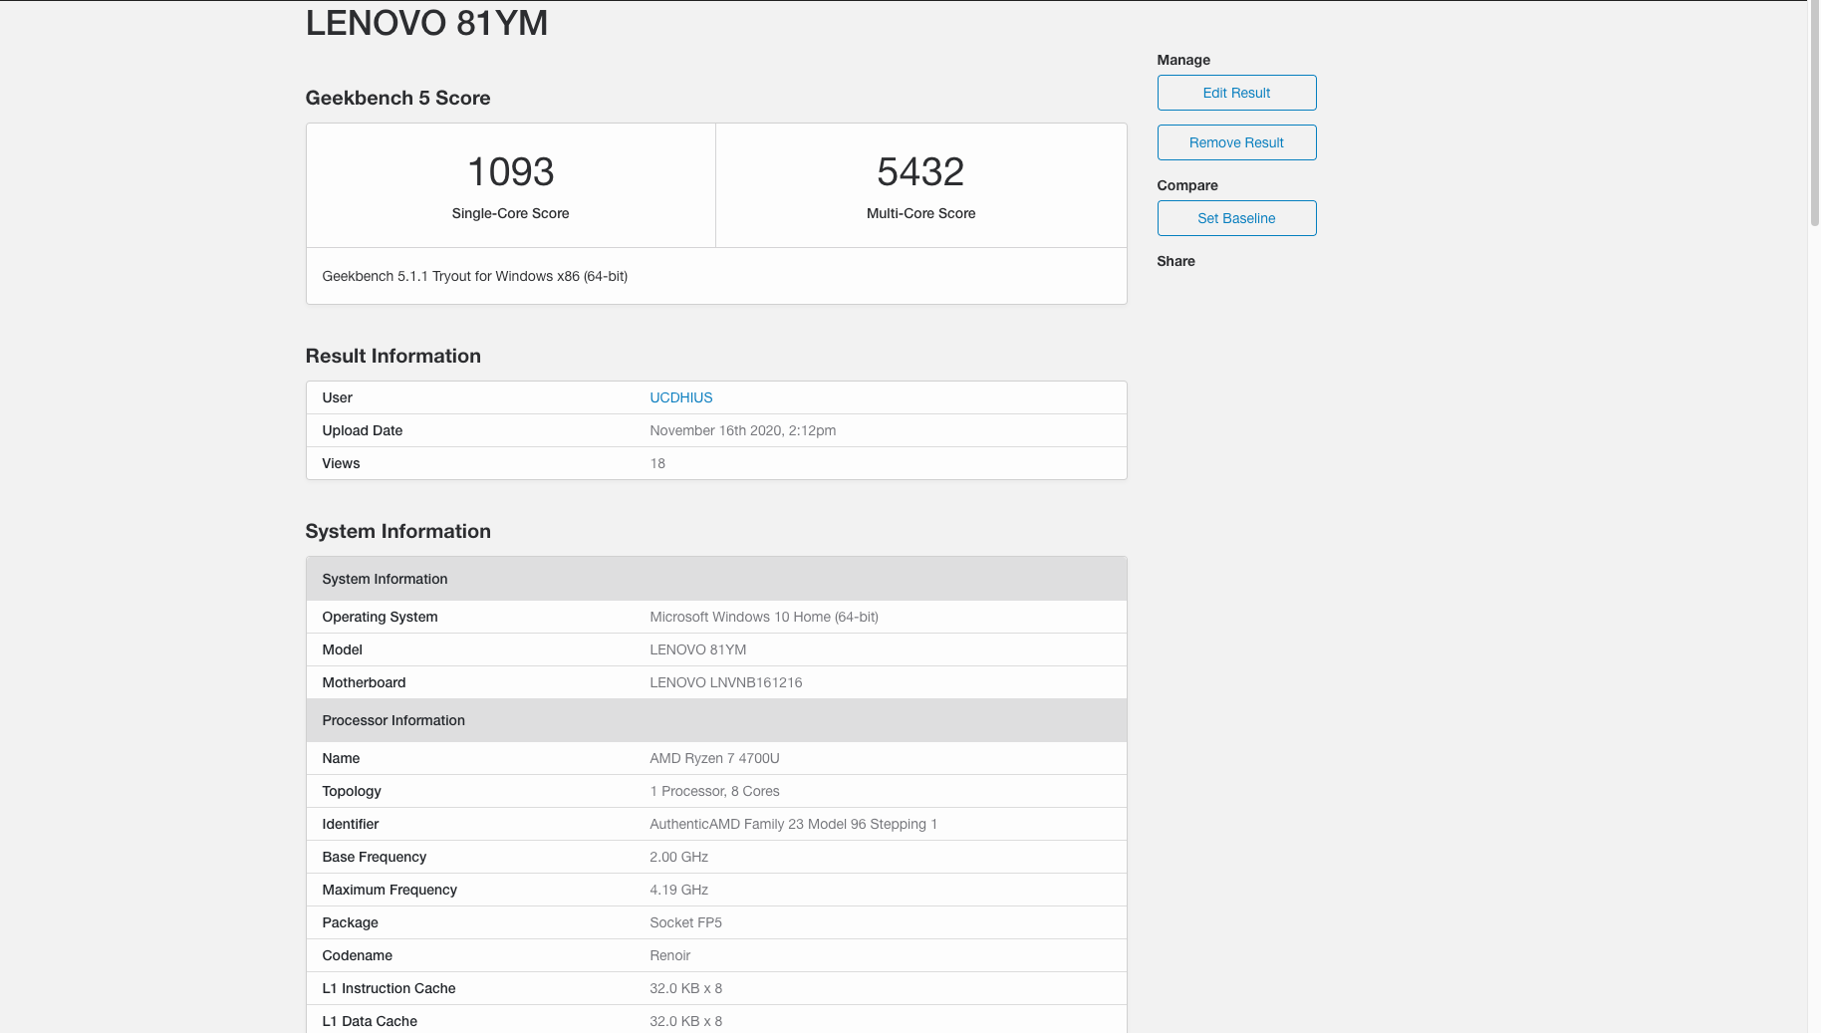Click the Processor Information section header
Image resolution: width=1821 pixels, height=1033 pixels.
click(716, 720)
